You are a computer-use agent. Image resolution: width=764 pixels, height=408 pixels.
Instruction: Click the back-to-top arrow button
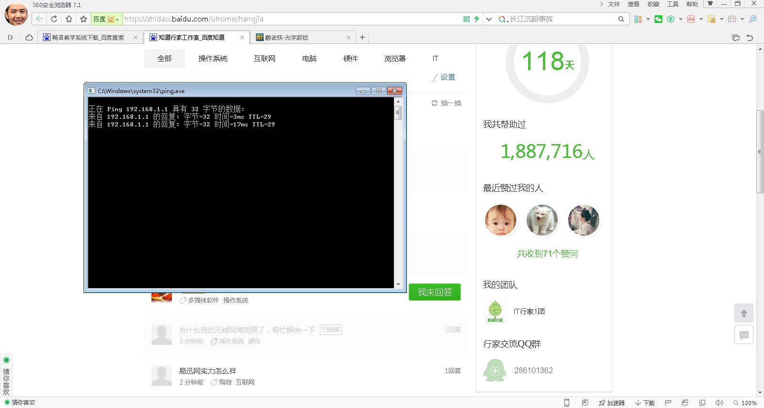click(744, 314)
